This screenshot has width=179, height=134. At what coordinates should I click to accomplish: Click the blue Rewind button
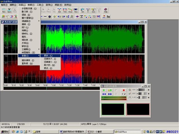(x=104, y=94)
